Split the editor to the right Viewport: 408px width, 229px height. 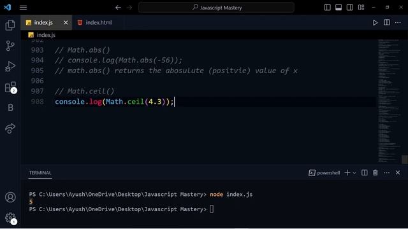click(387, 23)
